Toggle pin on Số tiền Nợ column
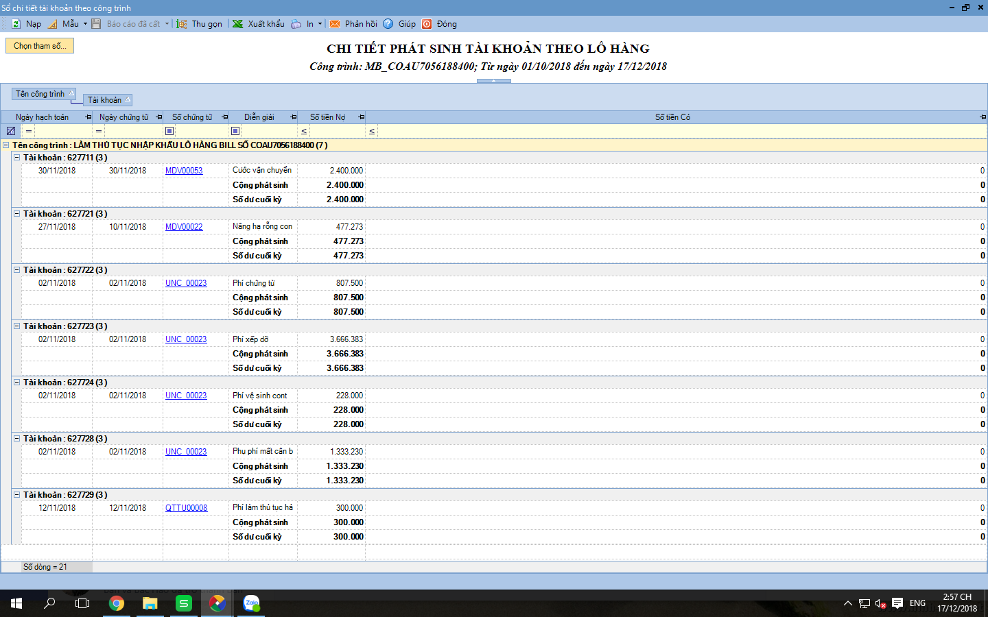Image resolution: width=988 pixels, height=617 pixels. pos(361,117)
